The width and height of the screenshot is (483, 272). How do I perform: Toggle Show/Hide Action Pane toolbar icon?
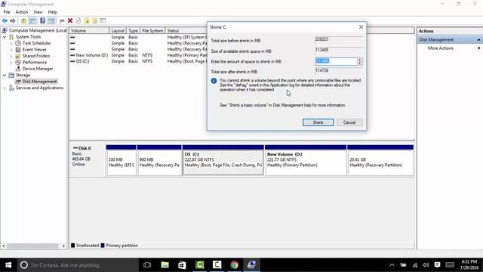[51, 20]
